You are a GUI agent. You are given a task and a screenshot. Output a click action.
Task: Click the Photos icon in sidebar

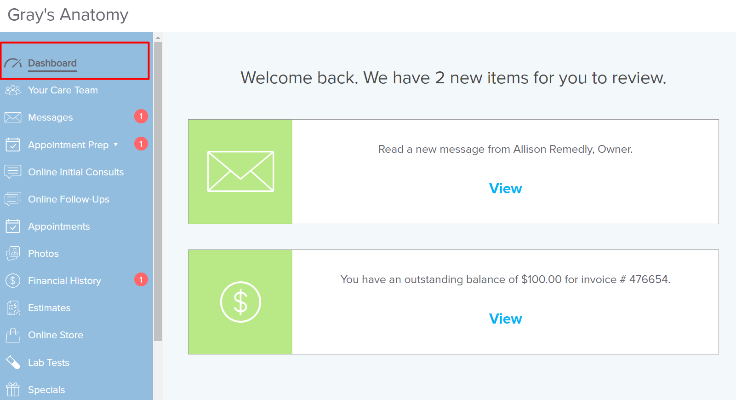coord(13,253)
